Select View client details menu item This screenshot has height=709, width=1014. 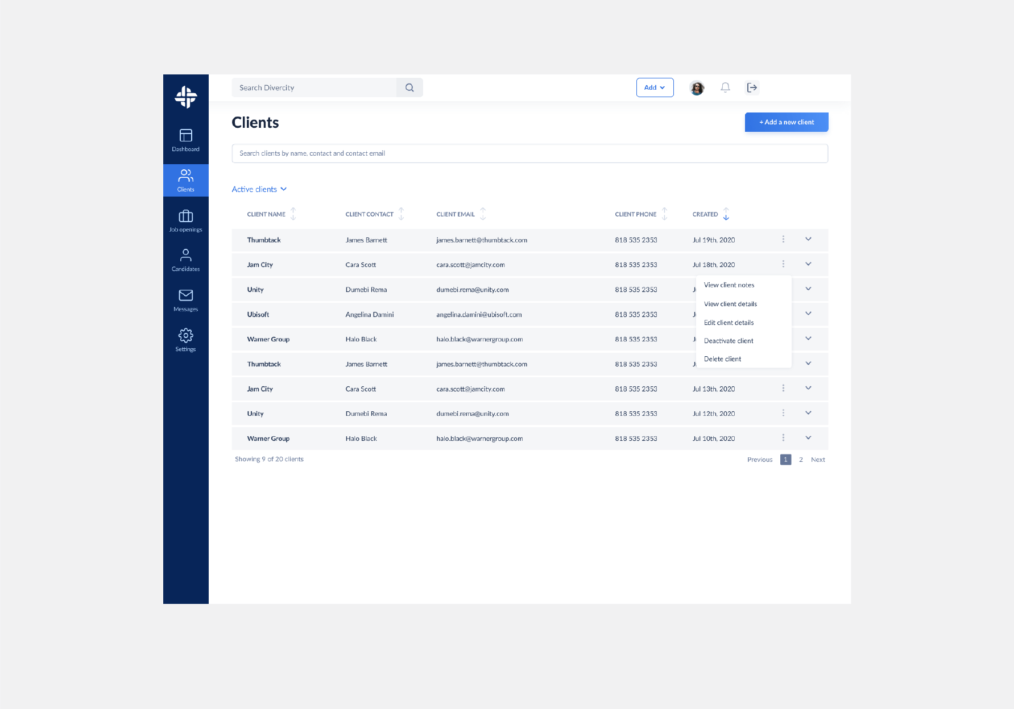click(x=730, y=304)
